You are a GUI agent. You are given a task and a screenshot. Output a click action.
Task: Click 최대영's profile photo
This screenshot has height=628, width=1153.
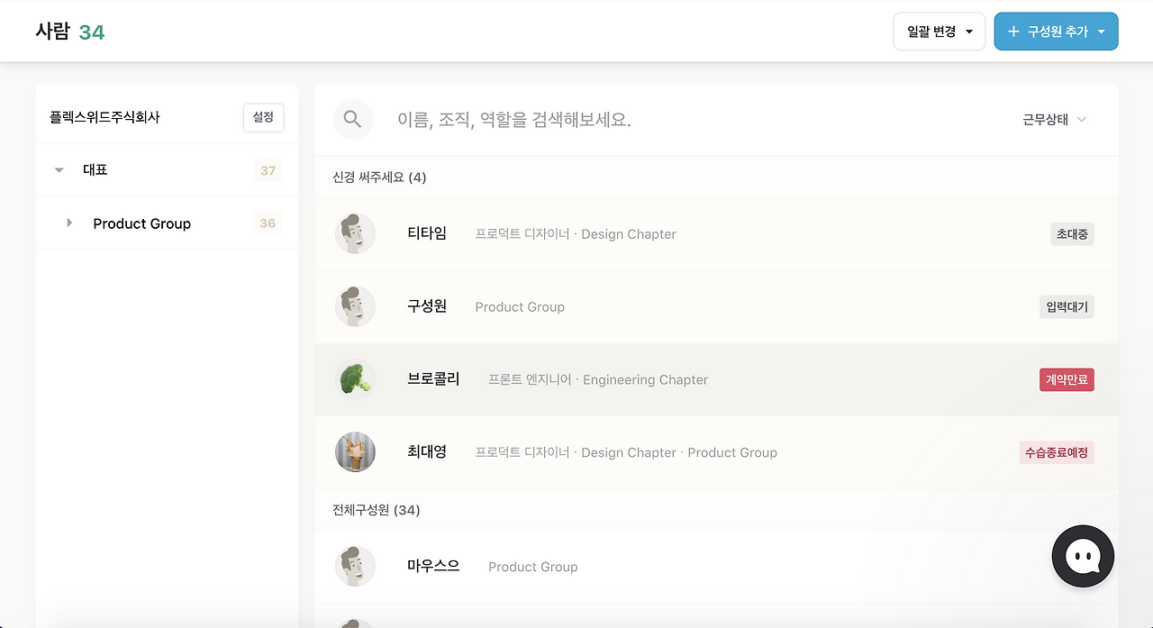click(x=355, y=452)
